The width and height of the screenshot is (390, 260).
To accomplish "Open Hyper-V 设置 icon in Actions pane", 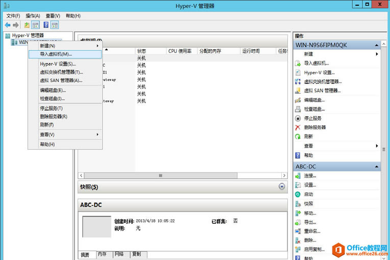I will 298,73.
